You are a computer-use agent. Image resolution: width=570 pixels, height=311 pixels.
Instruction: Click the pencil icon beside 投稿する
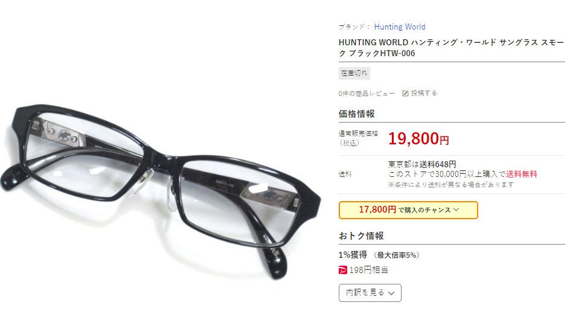coord(405,94)
